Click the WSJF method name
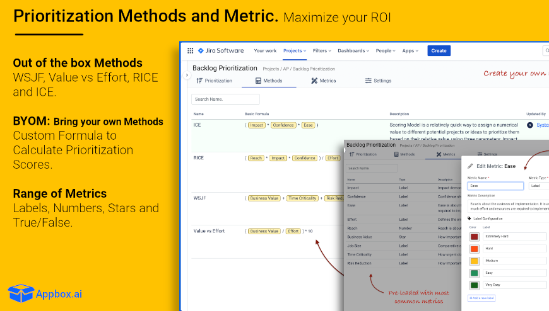 click(x=199, y=198)
